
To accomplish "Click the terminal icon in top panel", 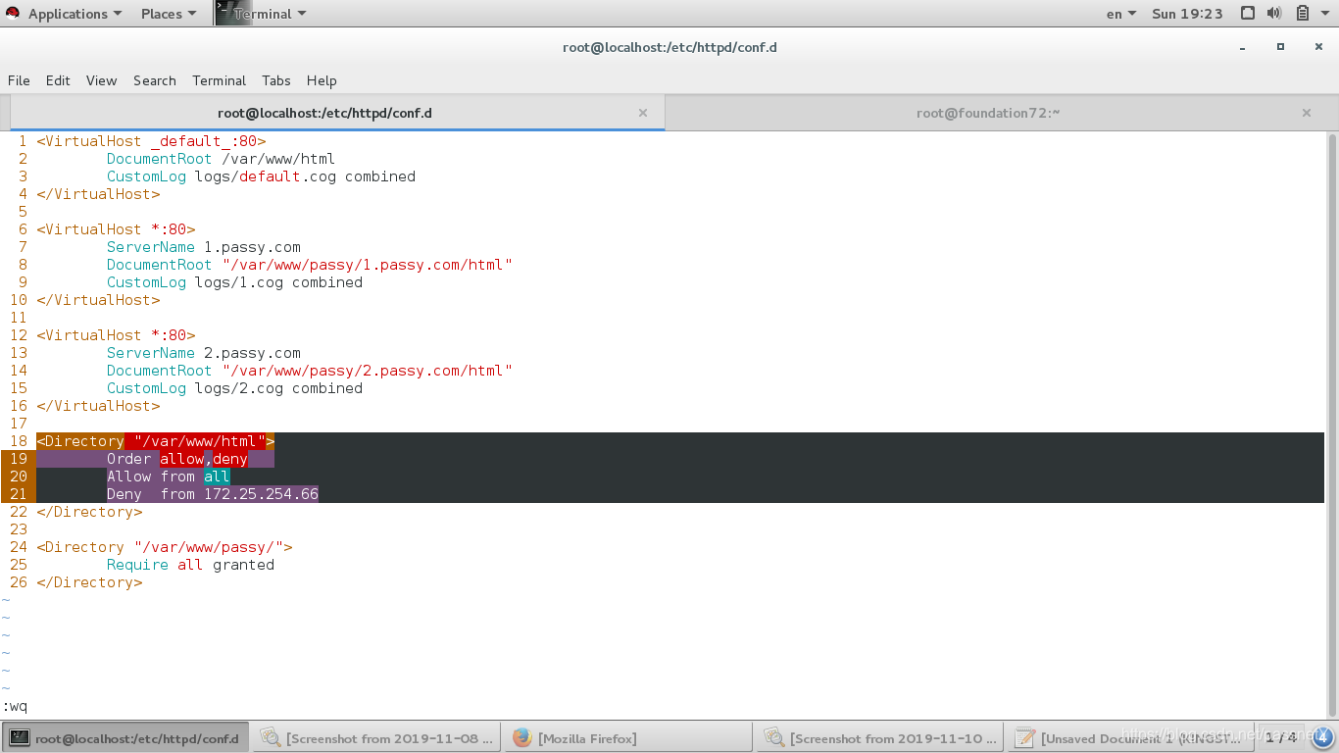I will [233, 13].
